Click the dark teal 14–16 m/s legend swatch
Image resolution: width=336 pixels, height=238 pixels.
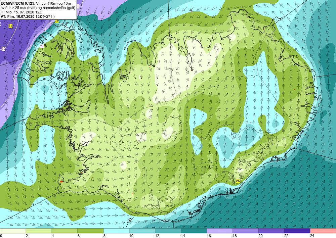click(194, 231)
